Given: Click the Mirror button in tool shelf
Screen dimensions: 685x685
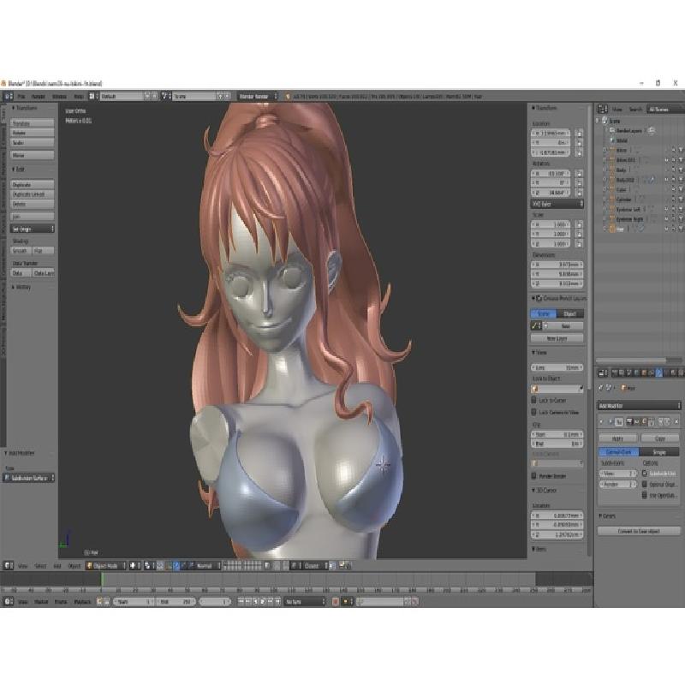Looking at the screenshot, I should click(33, 155).
